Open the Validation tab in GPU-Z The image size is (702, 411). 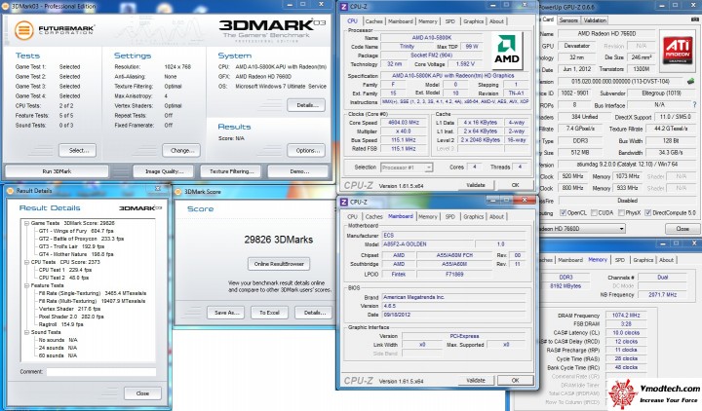595,20
